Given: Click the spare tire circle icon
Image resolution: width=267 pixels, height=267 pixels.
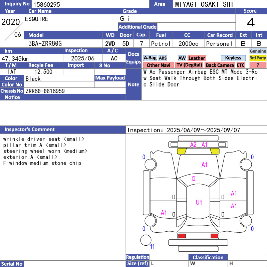Looking at the screenshot, I should pyautogui.click(x=146, y=240).
